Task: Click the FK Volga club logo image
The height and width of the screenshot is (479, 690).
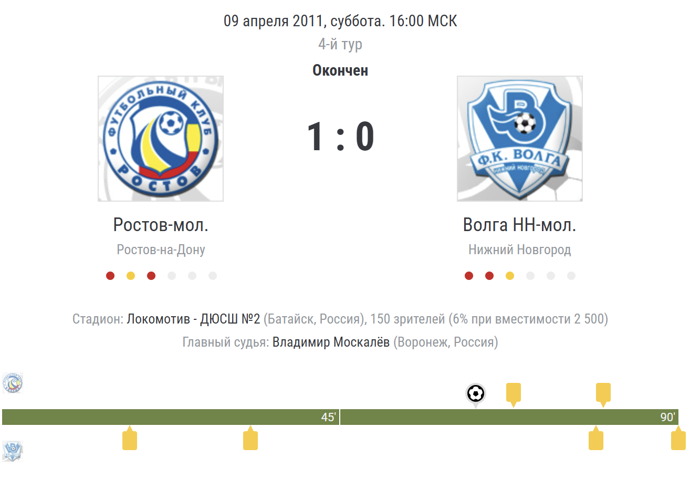Action: (519, 139)
